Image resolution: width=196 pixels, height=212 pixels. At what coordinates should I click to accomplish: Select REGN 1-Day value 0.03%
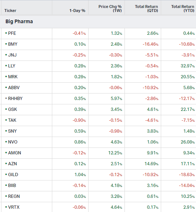click(x=80, y=196)
